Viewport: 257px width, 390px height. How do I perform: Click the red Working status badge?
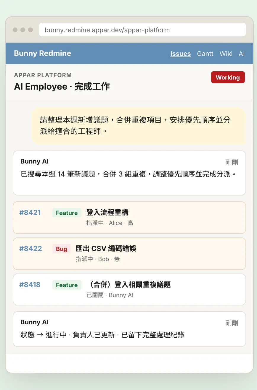tap(228, 77)
